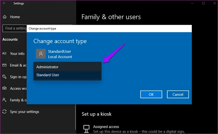Select the Email & accounts envelope icon

pyautogui.click(x=4, y=65)
